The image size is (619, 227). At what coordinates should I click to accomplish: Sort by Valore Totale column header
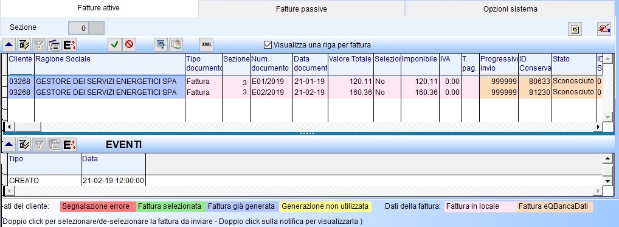351,64
